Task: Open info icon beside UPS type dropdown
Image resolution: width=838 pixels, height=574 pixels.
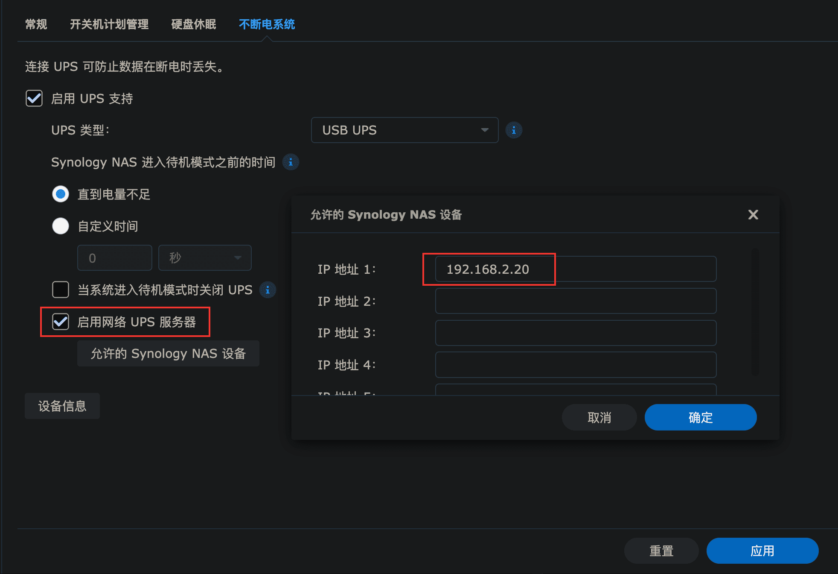Action: tap(514, 130)
